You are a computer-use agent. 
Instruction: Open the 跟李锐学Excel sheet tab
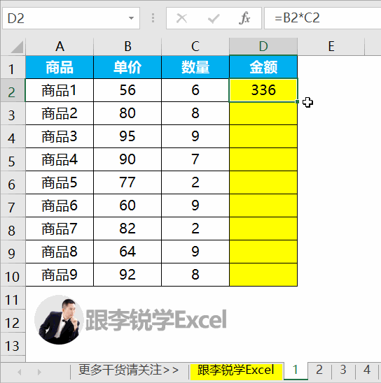click(236, 370)
